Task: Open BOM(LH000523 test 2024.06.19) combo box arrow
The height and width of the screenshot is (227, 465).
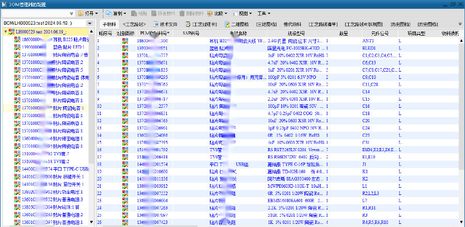Action: 89,23
